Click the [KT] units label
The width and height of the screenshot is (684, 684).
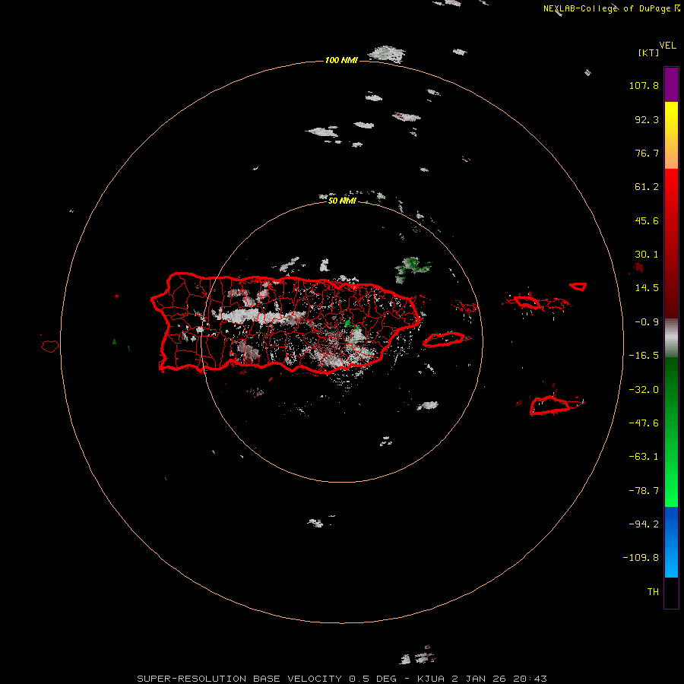click(x=649, y=52)
